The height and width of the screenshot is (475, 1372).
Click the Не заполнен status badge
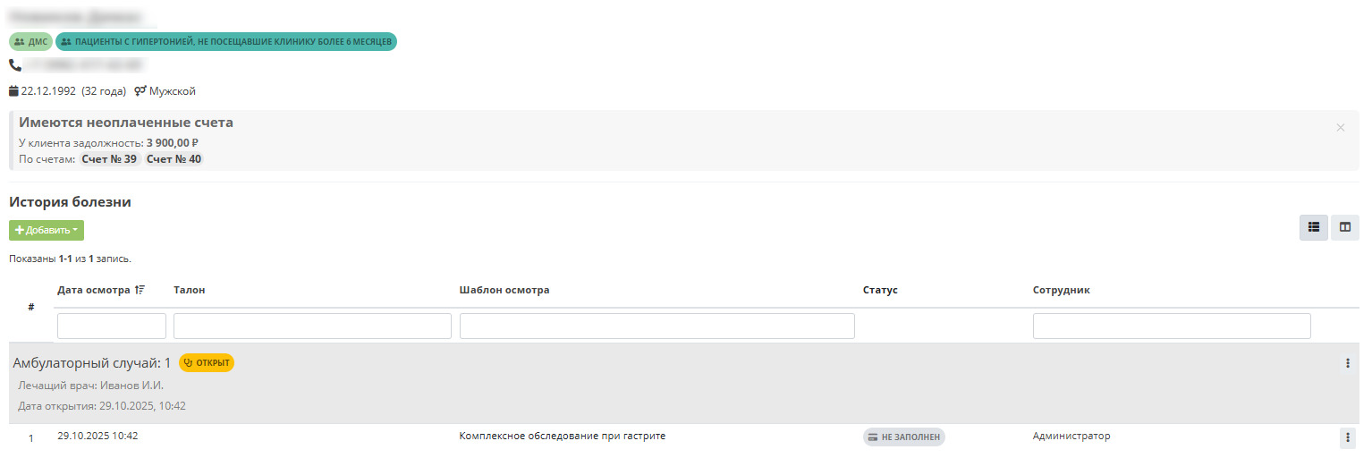[x=903, y=437]
